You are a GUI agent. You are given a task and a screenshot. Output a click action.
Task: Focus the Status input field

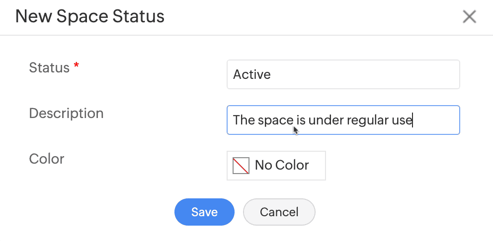(343, 75)
